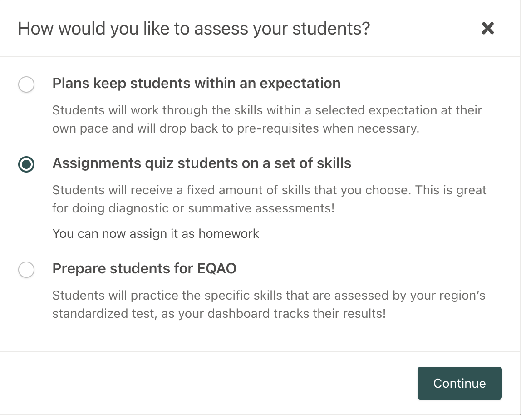521x415 pixels.
Task: Click the Prepare students for EQAO heading
Action: (144, 269)
